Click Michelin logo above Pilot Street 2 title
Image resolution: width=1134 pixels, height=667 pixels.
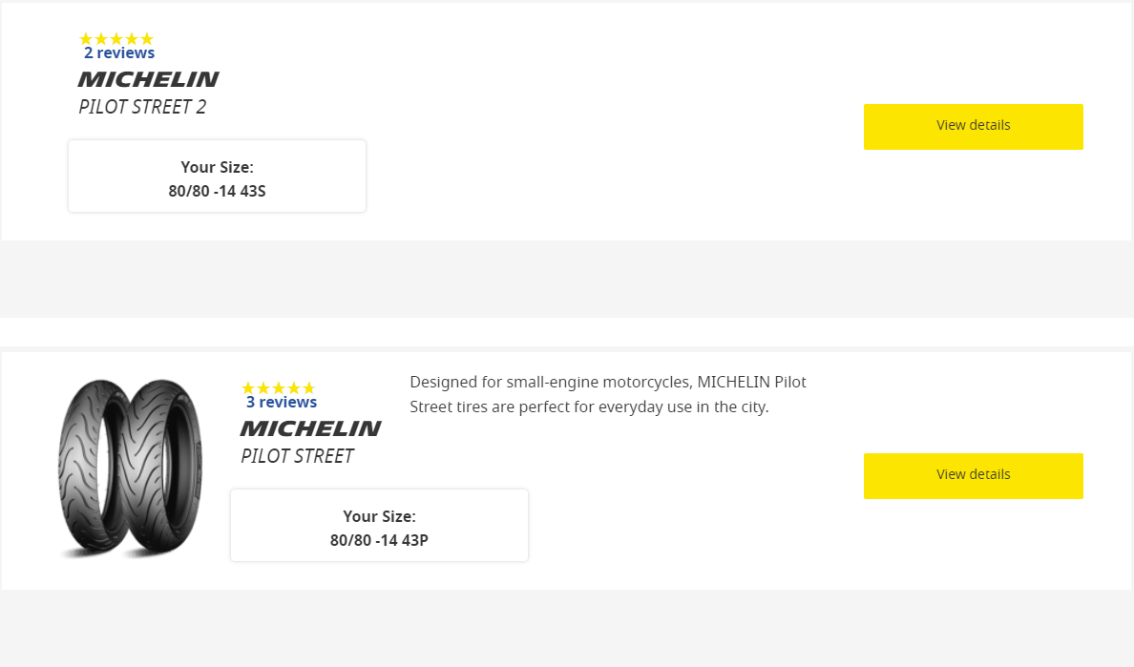[148, 79]
